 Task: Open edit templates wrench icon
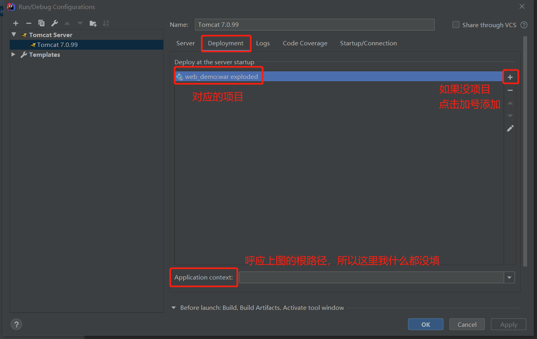(x=54, y=23)
